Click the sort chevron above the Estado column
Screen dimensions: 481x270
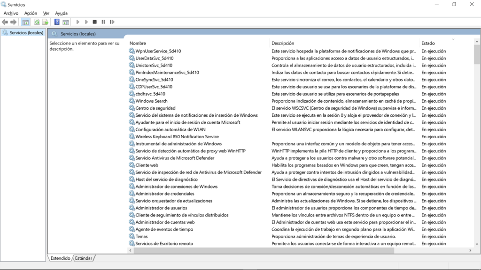coord(453,39)
